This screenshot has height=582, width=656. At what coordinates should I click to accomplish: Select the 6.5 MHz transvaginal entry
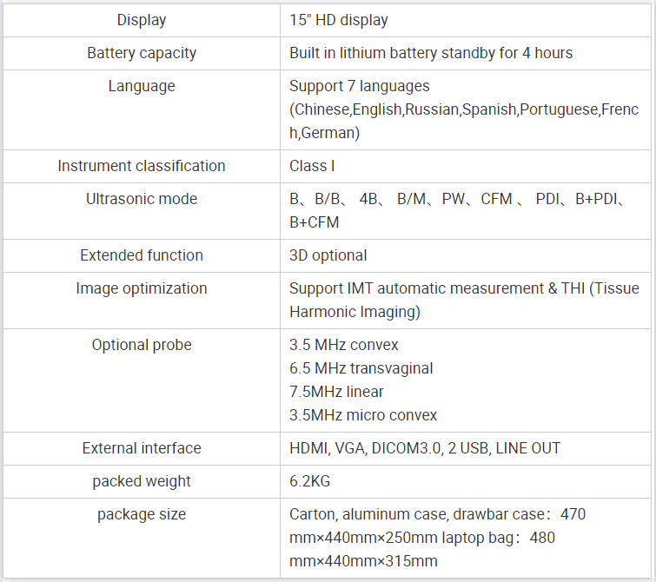click(361, 368)
